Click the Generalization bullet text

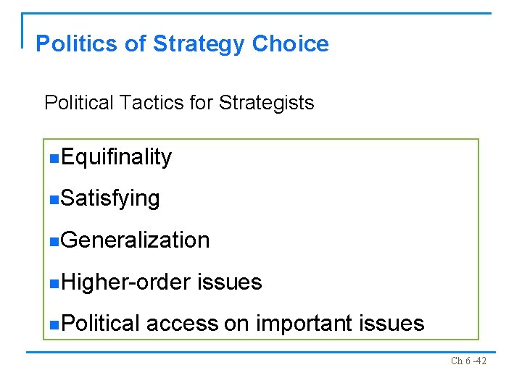tap(136, 240)
